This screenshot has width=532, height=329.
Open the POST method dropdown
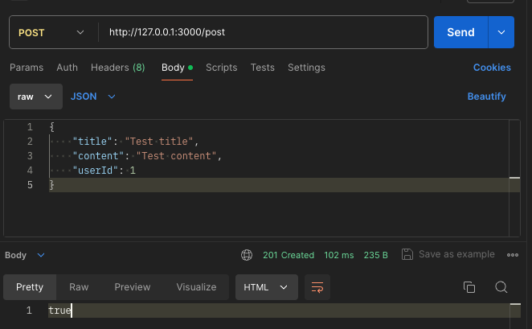51,33
